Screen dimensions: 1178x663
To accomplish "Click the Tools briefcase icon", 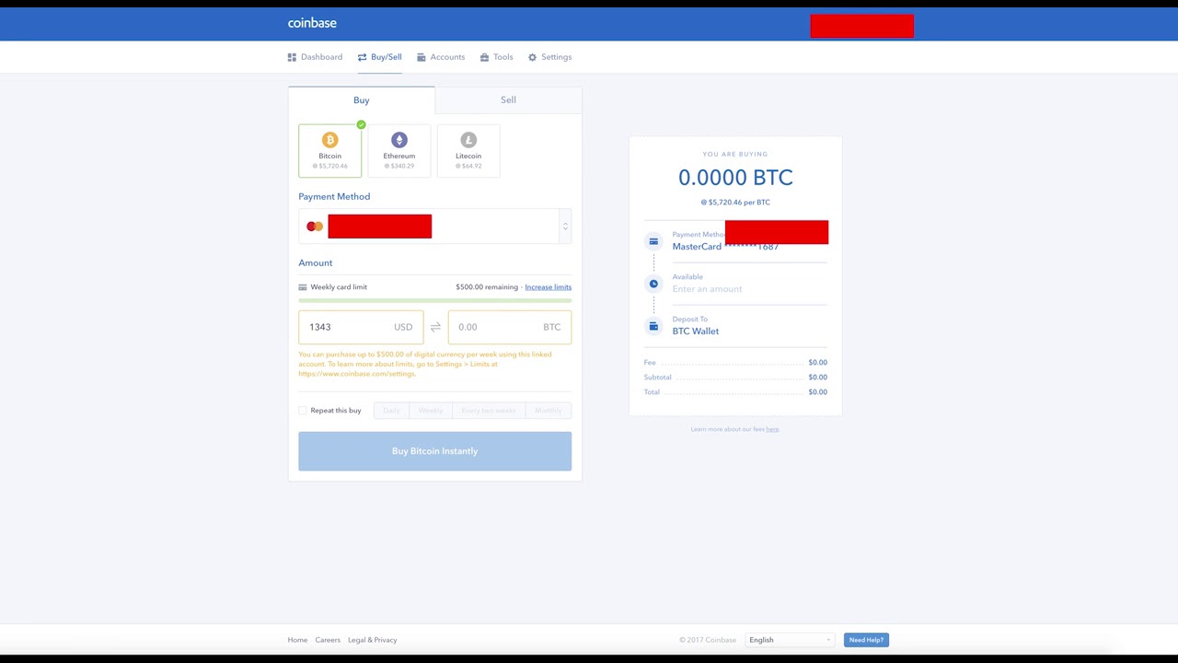I will coord(485,57).
